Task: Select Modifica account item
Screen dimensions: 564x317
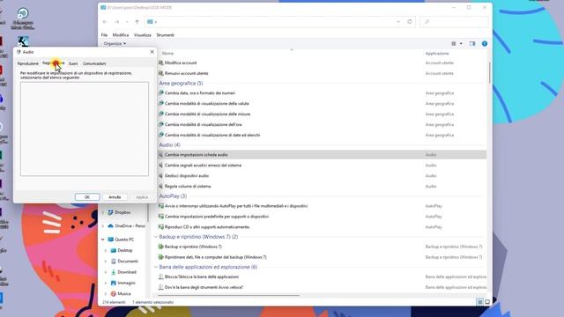Action: pyautogui.click(x=181, y=63)
